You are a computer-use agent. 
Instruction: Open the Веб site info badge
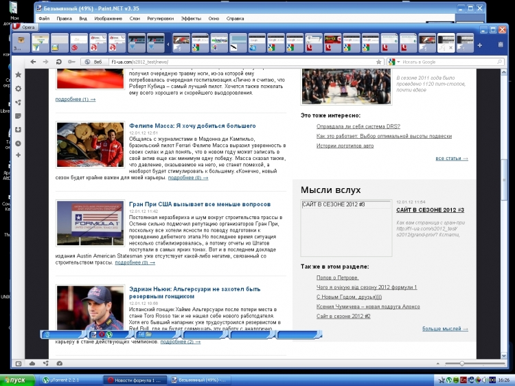click(94, 62)
